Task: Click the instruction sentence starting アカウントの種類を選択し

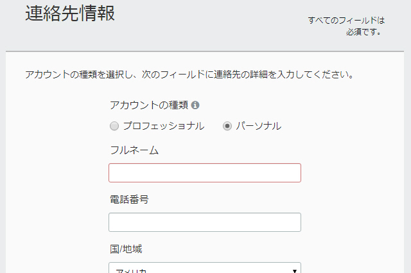Action: point(190,75)
